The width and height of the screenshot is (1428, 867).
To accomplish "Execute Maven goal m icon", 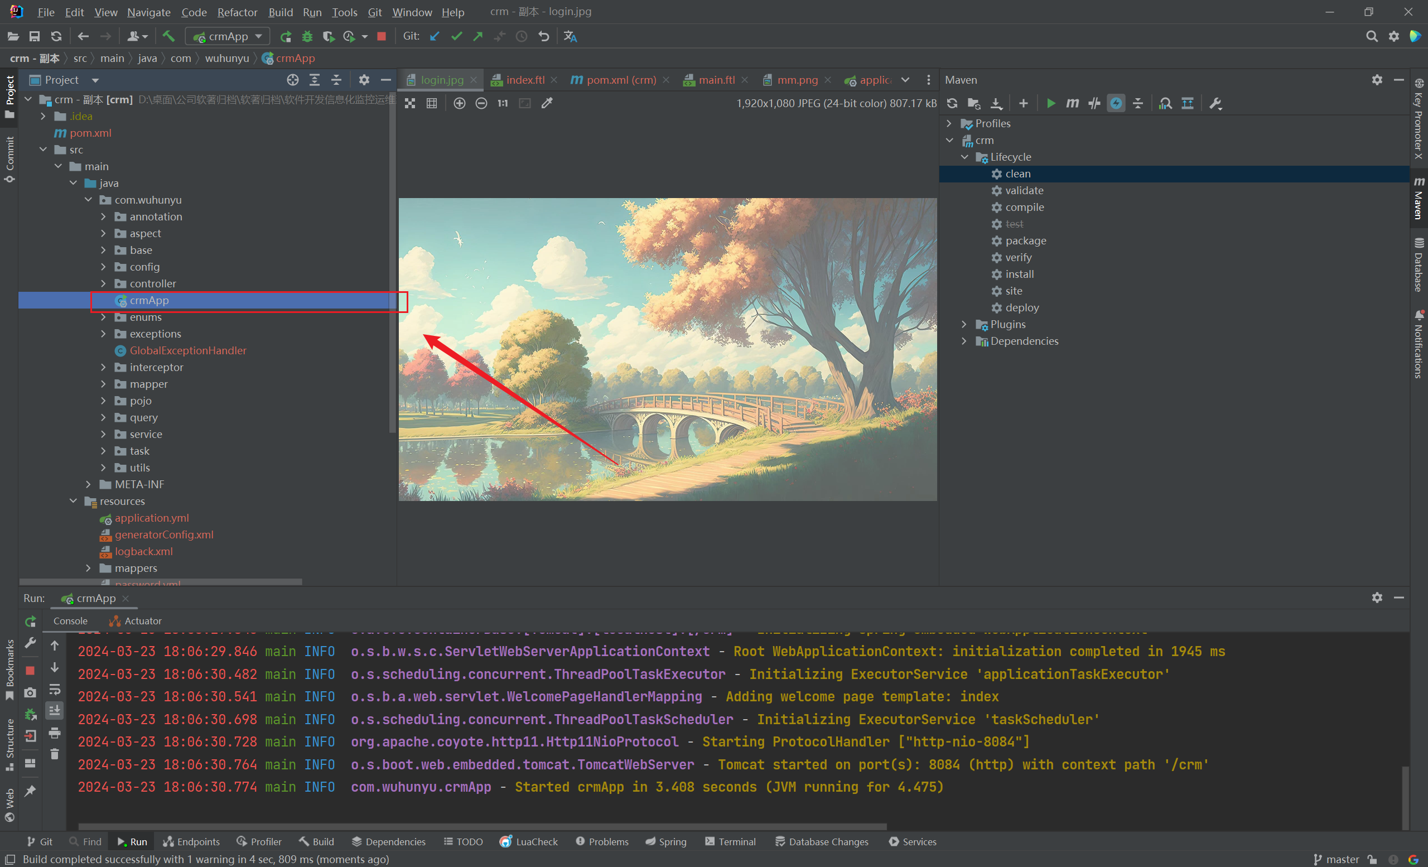I will 1072,103.
